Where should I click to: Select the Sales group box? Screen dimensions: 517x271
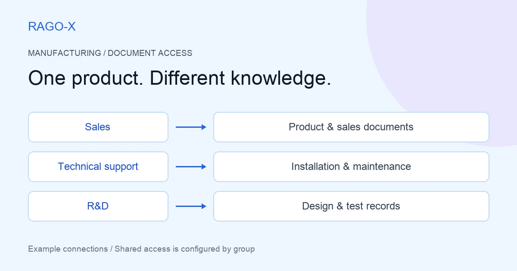click(98, 127)
